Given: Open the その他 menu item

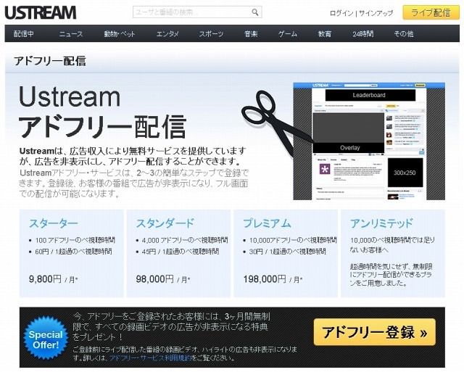Looking at the screenshot, I should 404,34.
